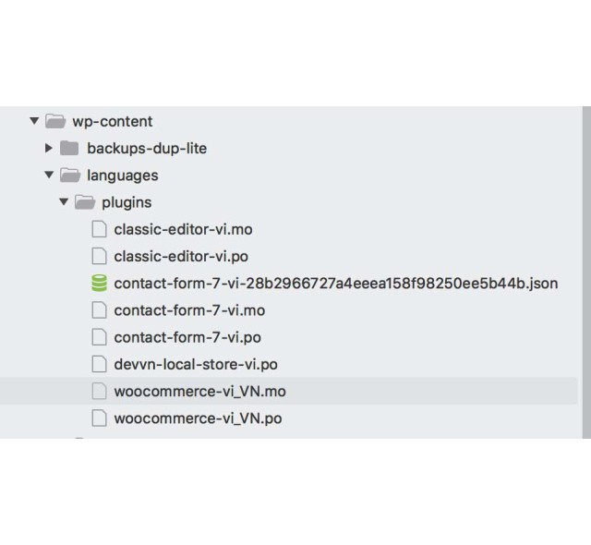Image resolution: width=591 pixels, height=545 pixels.
Task: Click the languages folder icon
Action: [70, 176]
